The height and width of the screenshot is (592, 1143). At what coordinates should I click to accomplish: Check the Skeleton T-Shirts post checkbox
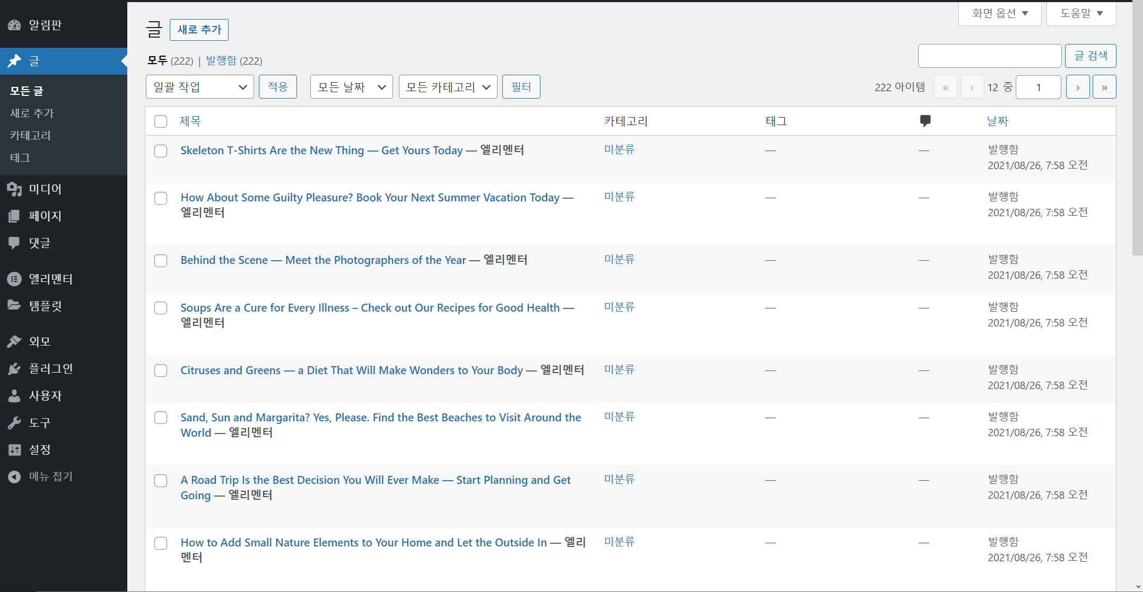point(161,151)
